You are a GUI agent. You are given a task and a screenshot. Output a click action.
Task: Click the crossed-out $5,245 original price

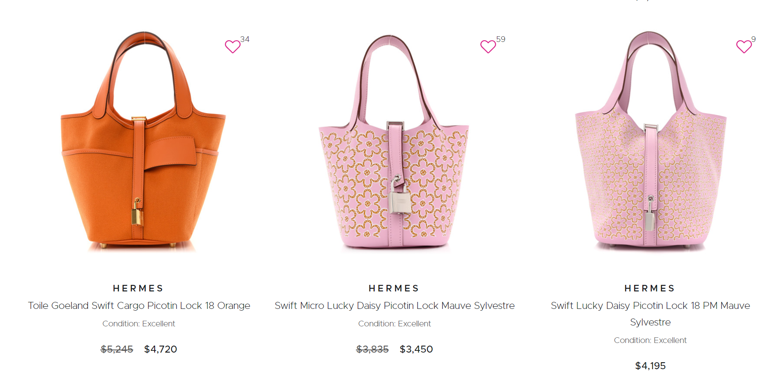(116, 349)
